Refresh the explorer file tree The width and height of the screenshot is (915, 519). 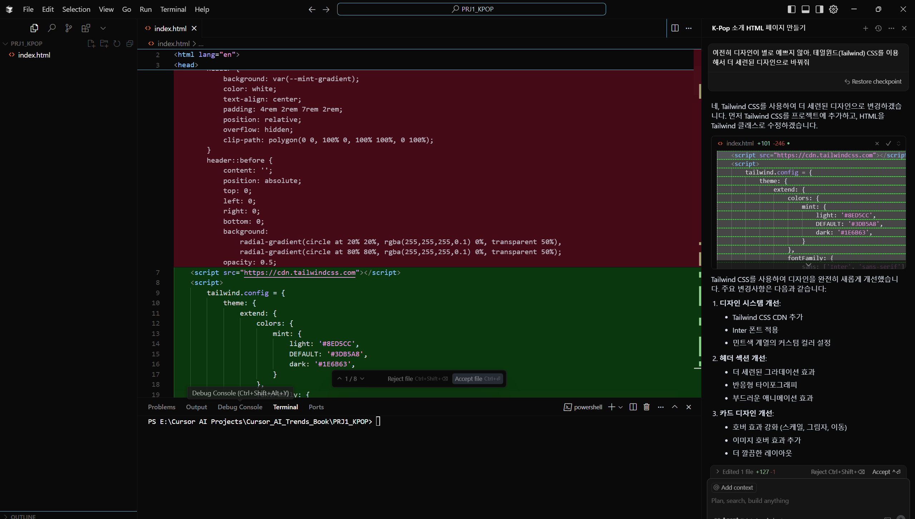pyautogui.click(x=117, y=44)
